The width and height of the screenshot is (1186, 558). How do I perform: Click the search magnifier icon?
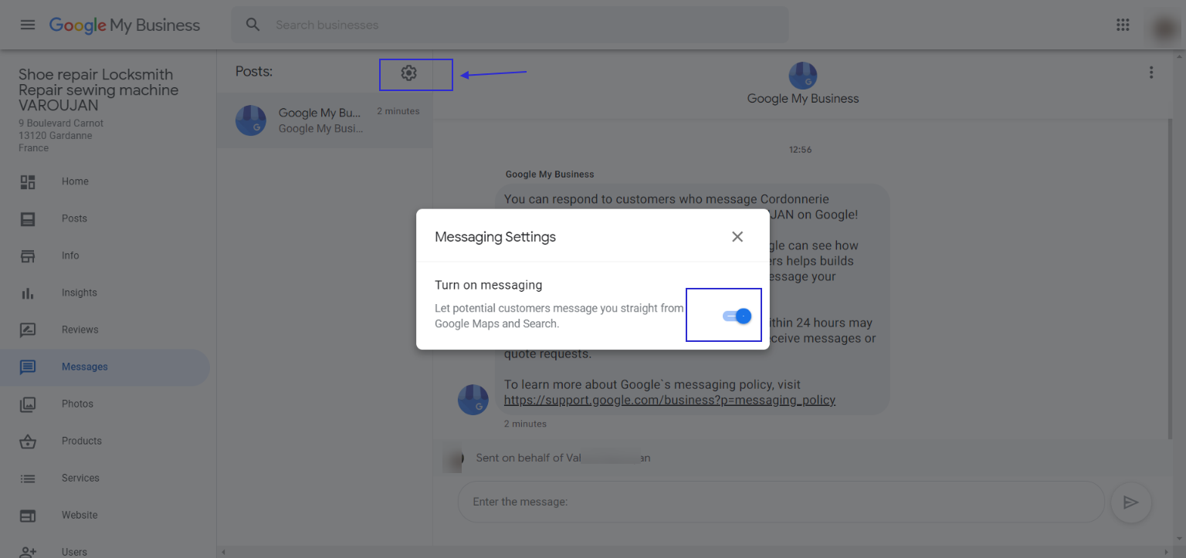coord(252,24)
